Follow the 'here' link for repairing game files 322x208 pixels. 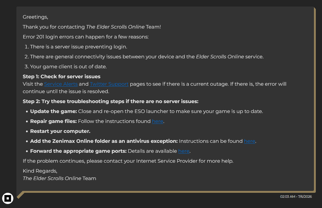(158, 121)
